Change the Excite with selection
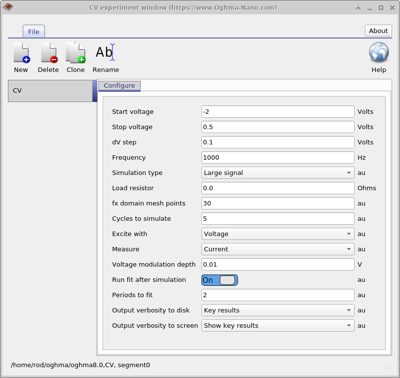The image size is (400, 378). tap(277, 234)
